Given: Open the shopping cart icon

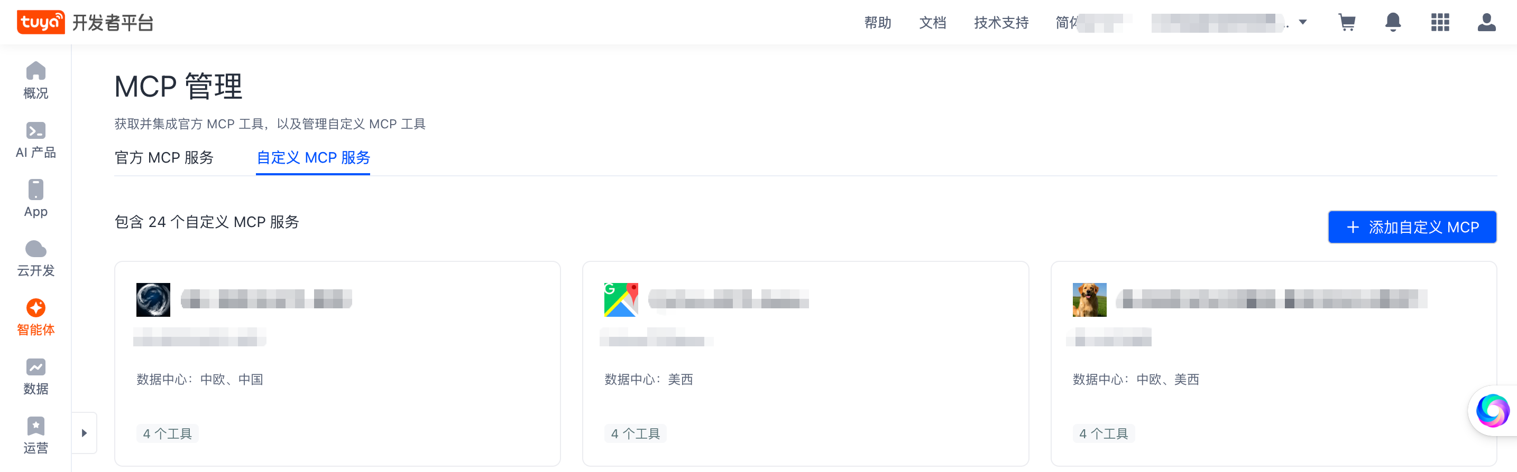Looking at the screenshot, I should point(1347,22).
